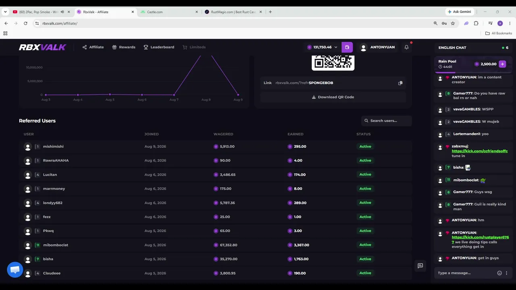Close the RbxValk Affiliate tab
The image size is (516, 290).
133,12
